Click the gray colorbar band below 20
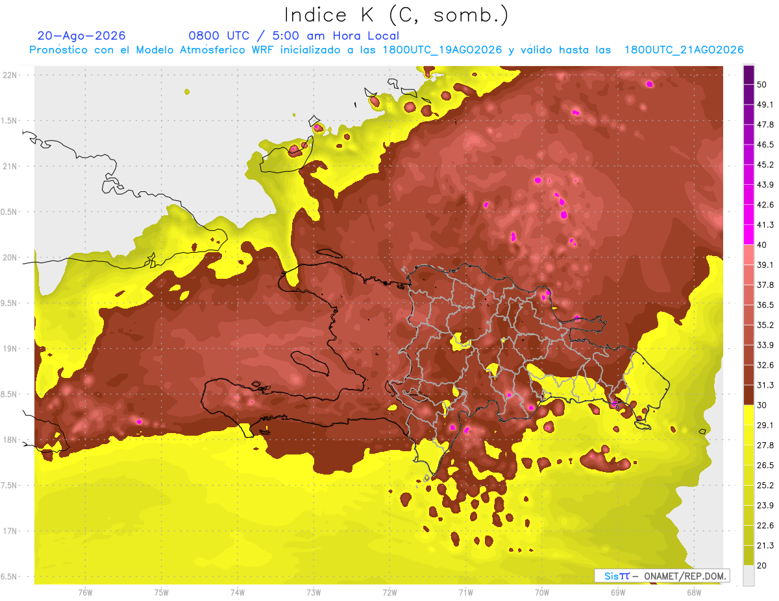This screenshot has width=779, height=601. coord(748,575)
